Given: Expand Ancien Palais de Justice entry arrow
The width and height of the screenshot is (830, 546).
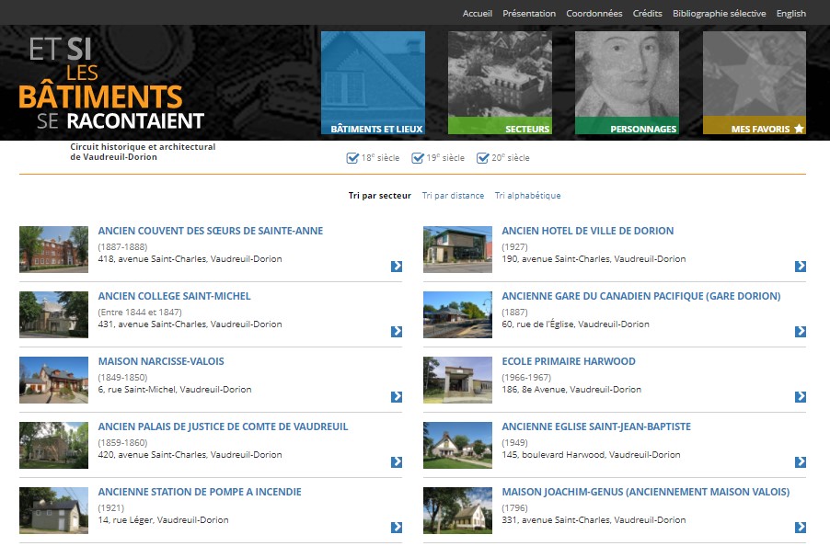Looking at the screenshot, I should pos(397,462).
